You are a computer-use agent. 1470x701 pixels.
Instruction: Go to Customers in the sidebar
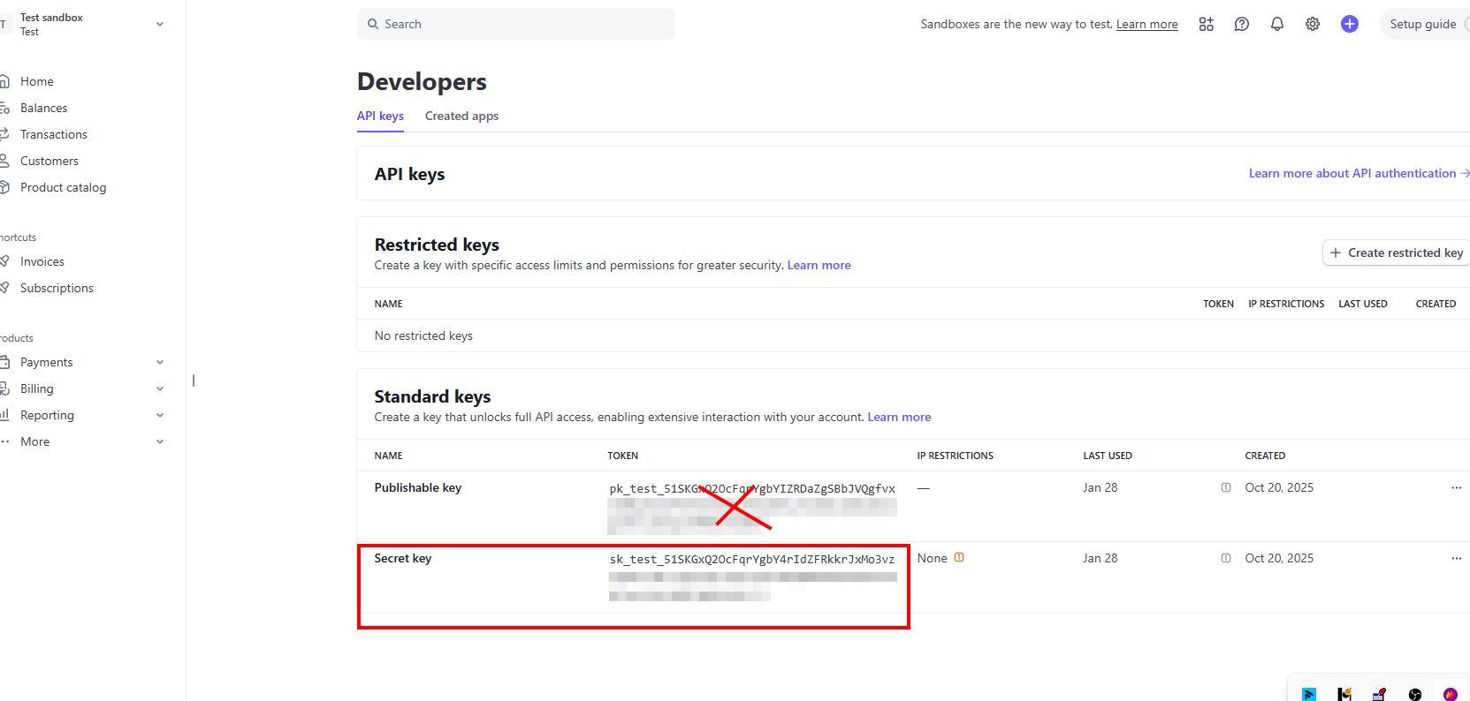[50, 161]
